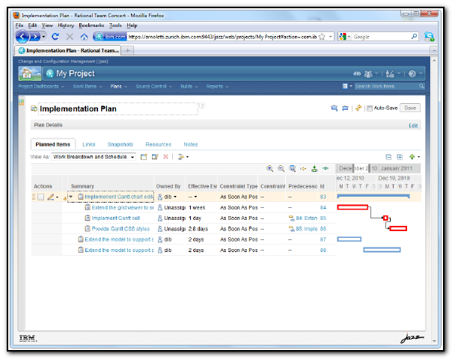Click pencil edit icon in row 83
This screenshot has width=452, height=359.
coord(51,197)
